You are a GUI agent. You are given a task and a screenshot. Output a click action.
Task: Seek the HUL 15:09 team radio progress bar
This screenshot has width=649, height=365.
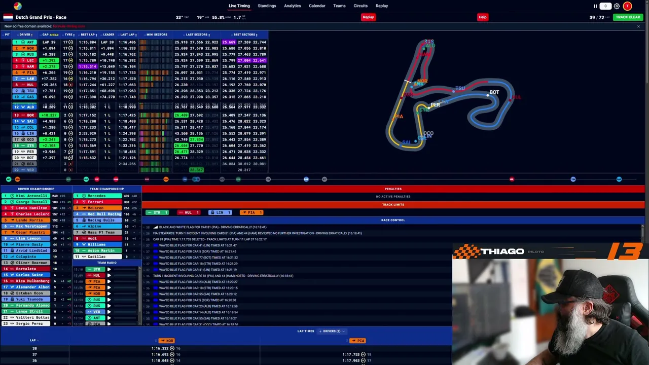(125, 275)
